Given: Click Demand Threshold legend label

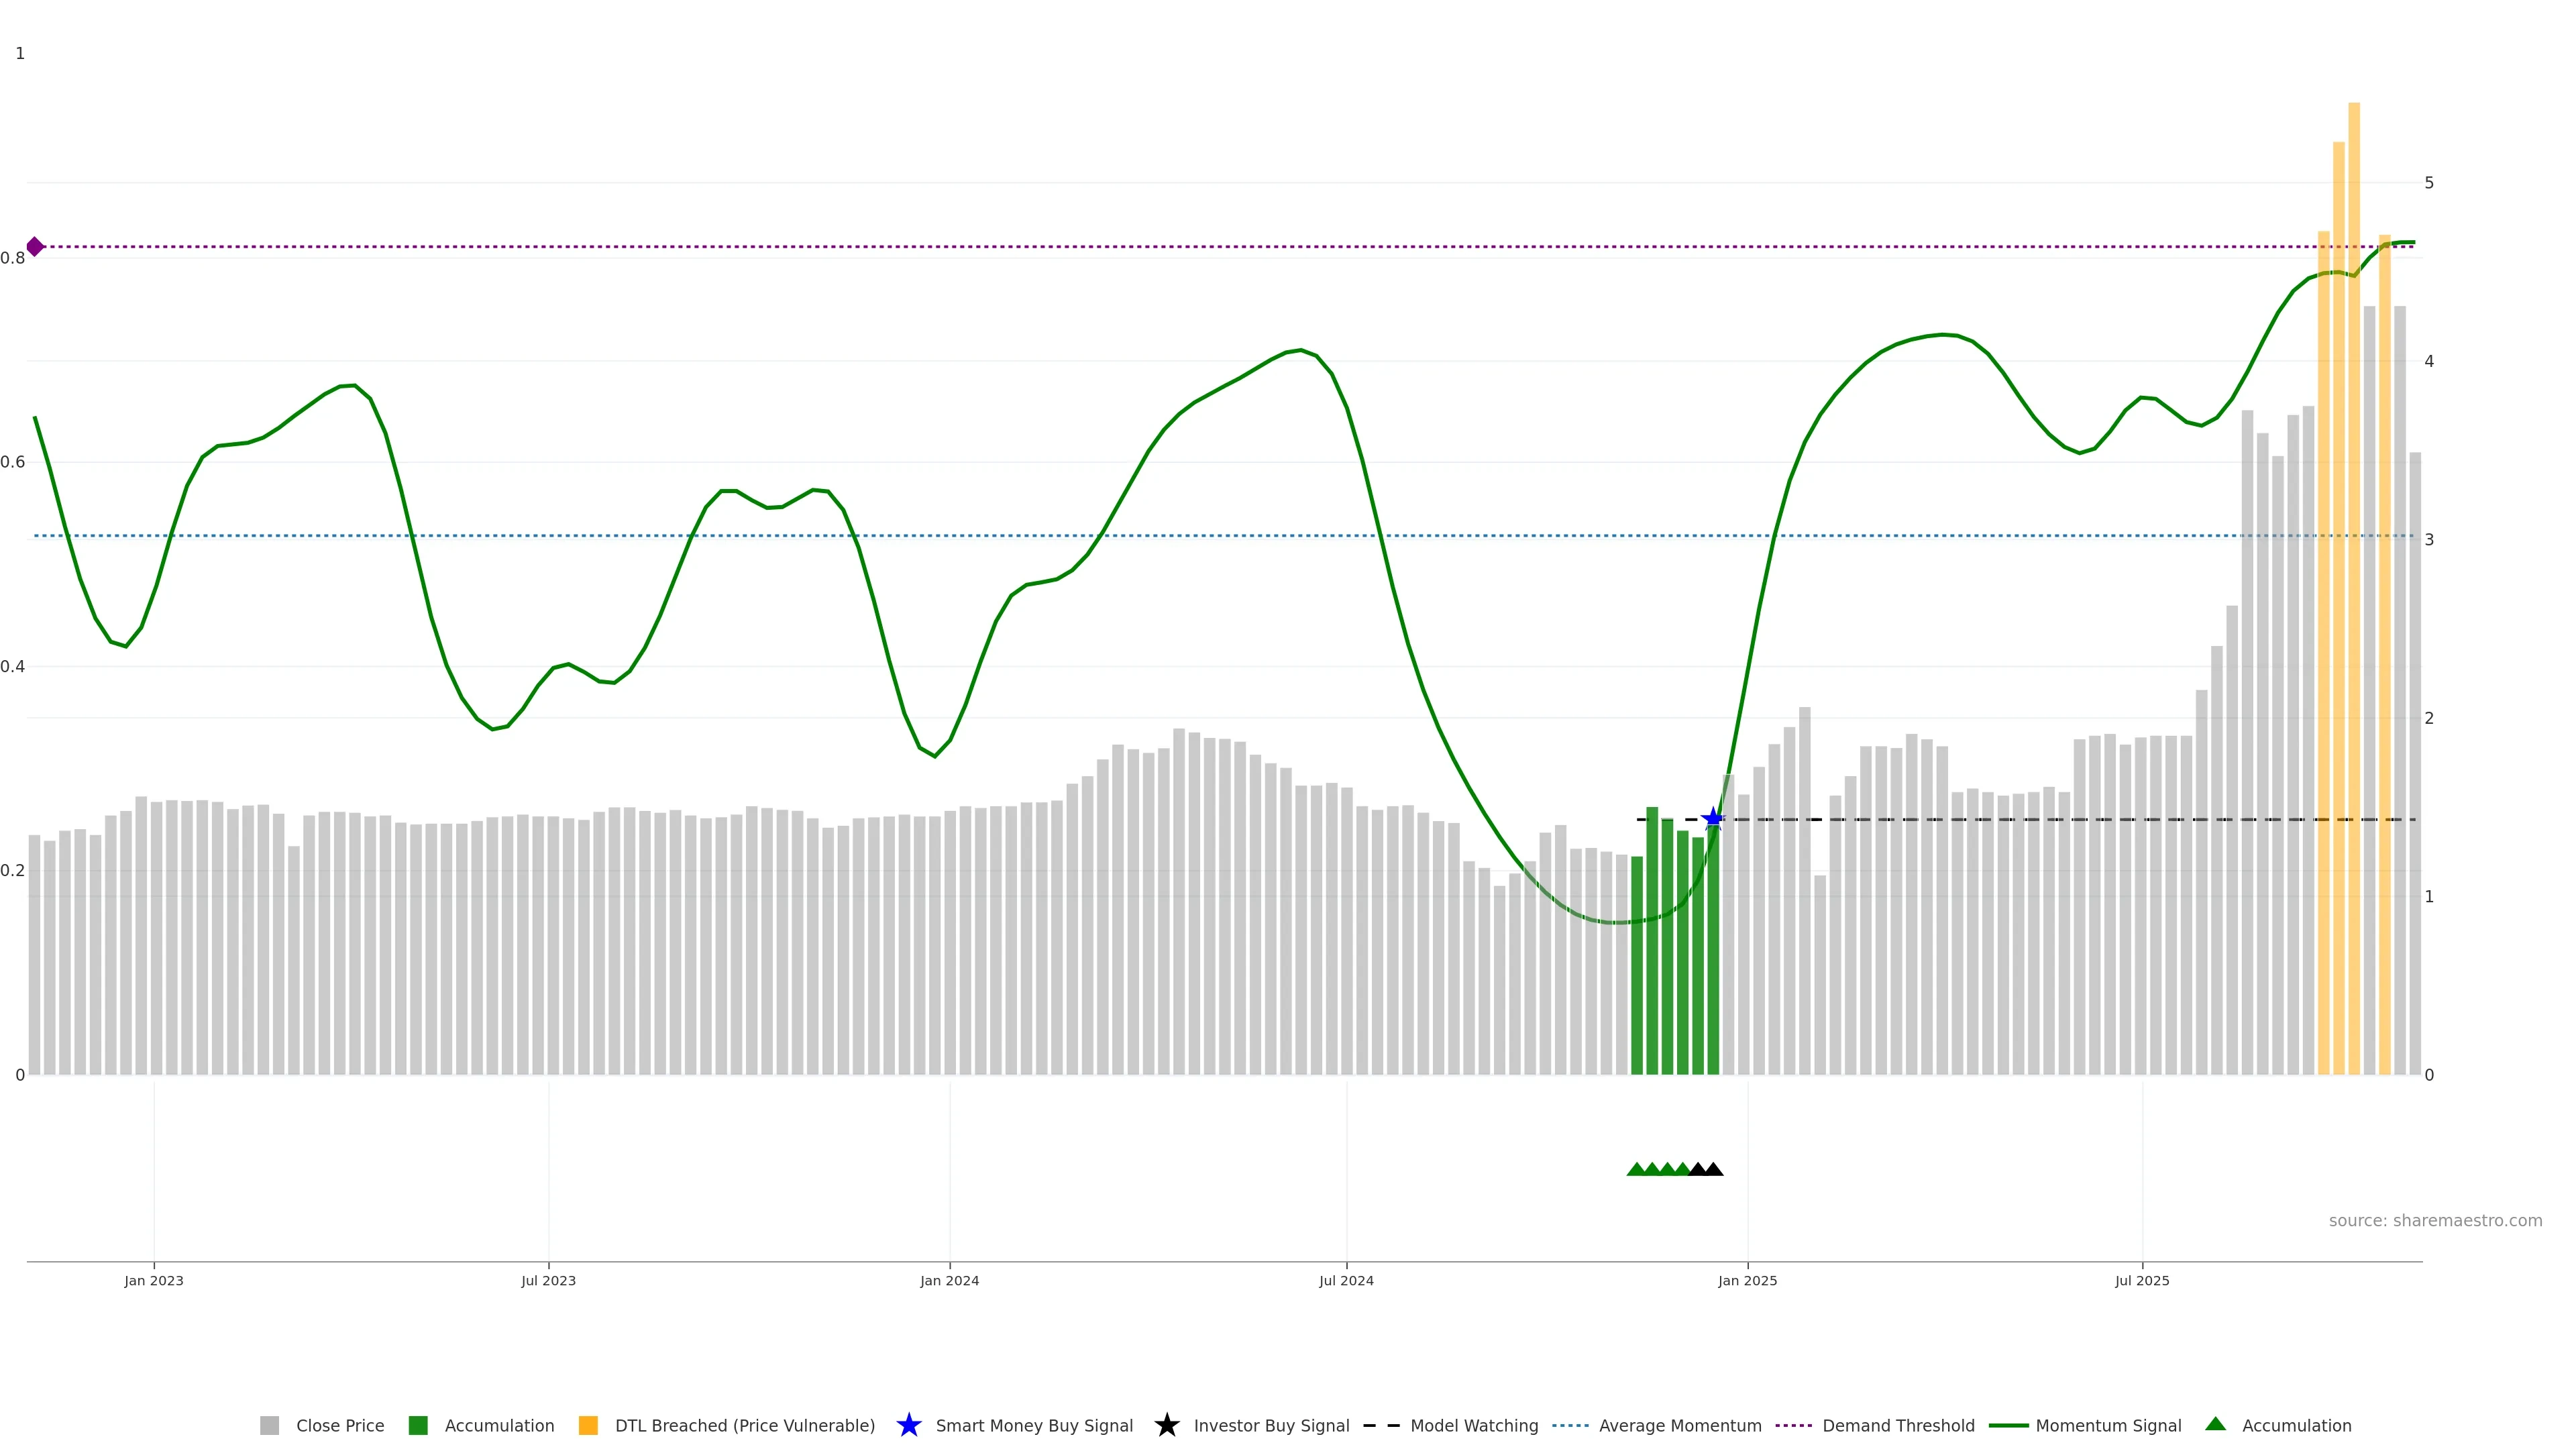Looking at the screenshot, I should [1898, 1425].
